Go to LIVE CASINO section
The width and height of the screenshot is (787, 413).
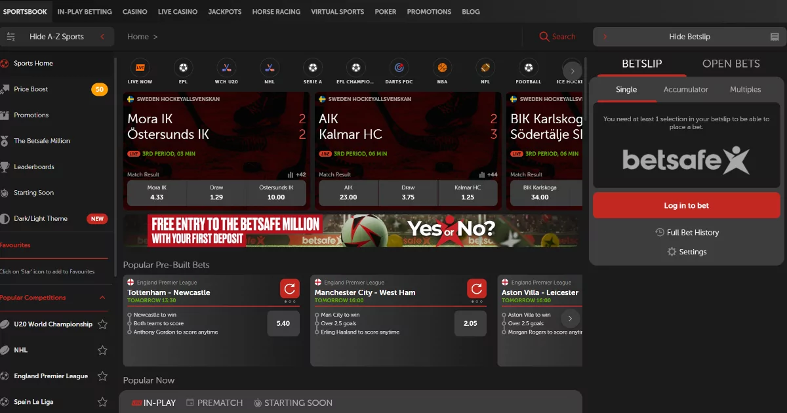tap(178, 12)
